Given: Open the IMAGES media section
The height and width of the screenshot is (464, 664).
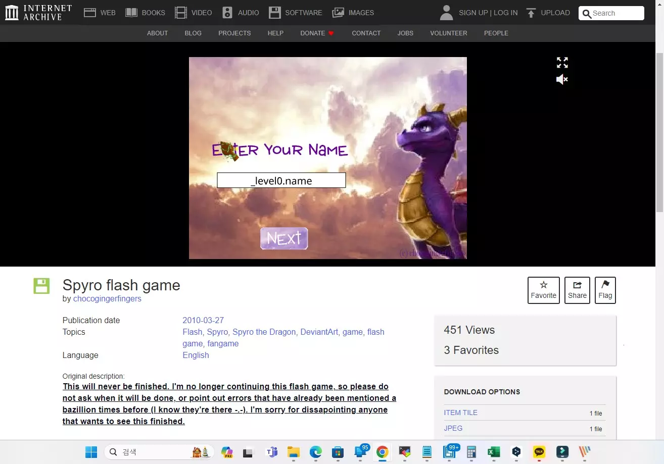Looking at the screenshot, I should point(353,13).
